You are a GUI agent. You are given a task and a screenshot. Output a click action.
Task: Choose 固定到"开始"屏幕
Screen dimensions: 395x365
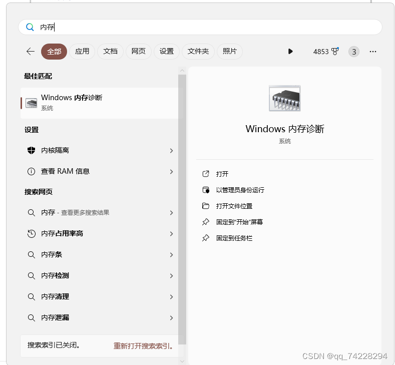(239, 222)
